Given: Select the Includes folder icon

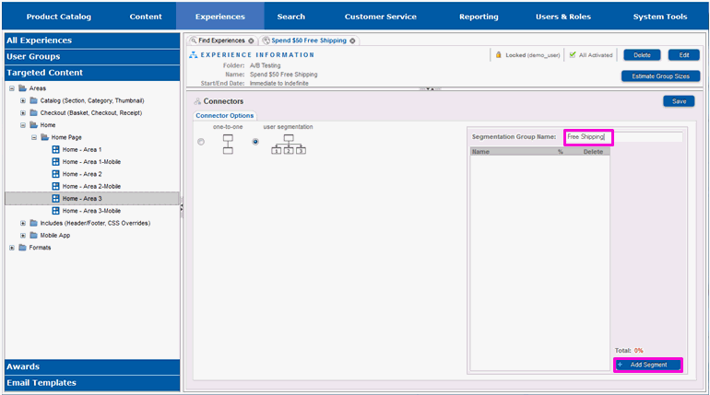Looking at the screenshot, I should coord(33,223).
